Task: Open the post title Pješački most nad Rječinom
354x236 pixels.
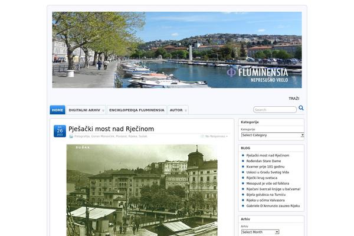Action: pyautogui.click(x=111, y=129)
